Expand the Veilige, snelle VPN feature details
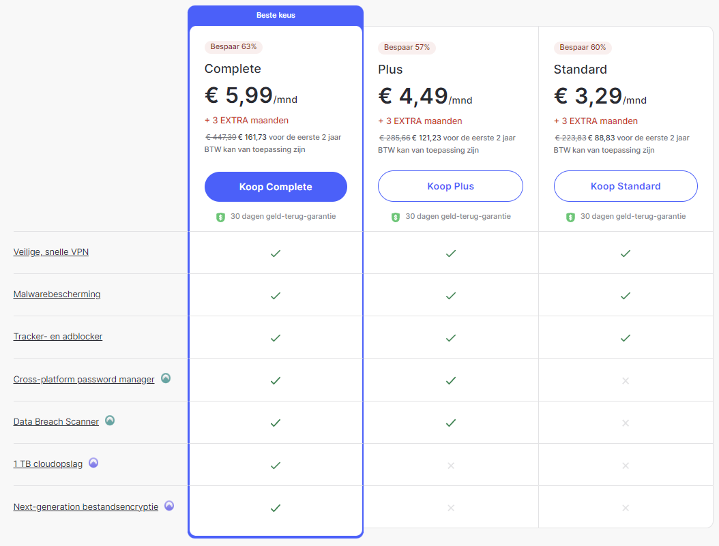Viewport: 719px width, 546px height. (x=50, y=252)
